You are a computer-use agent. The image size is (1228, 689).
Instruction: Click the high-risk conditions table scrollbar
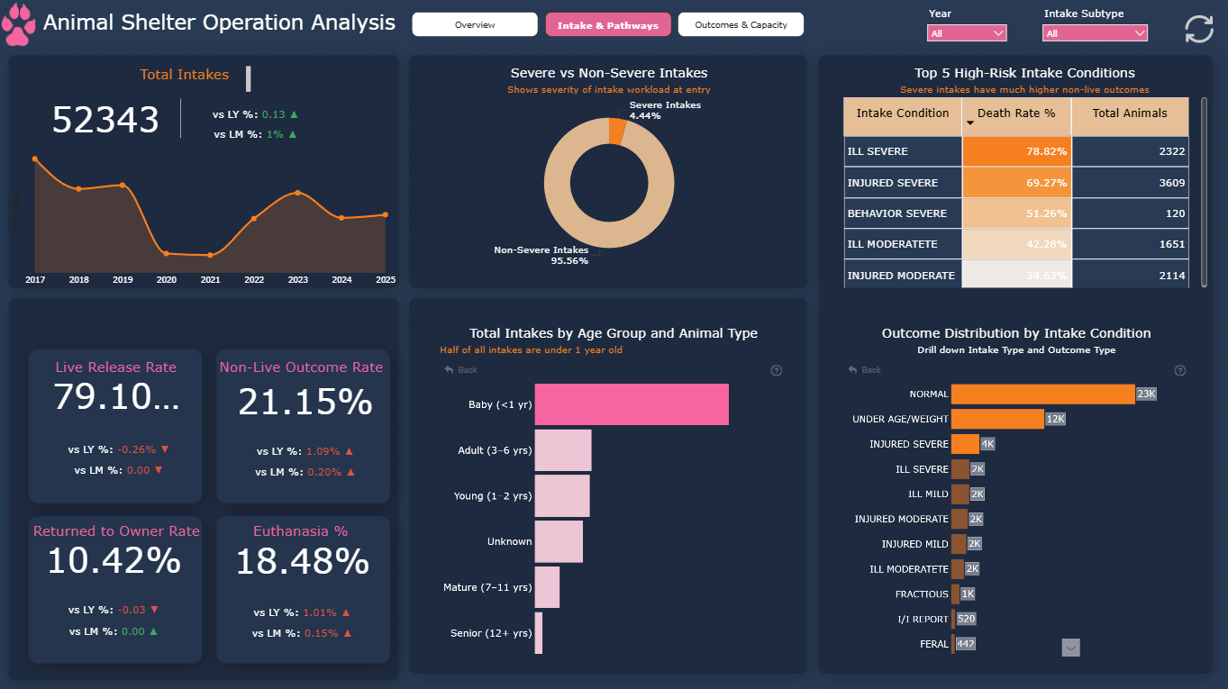[1204, 192]
